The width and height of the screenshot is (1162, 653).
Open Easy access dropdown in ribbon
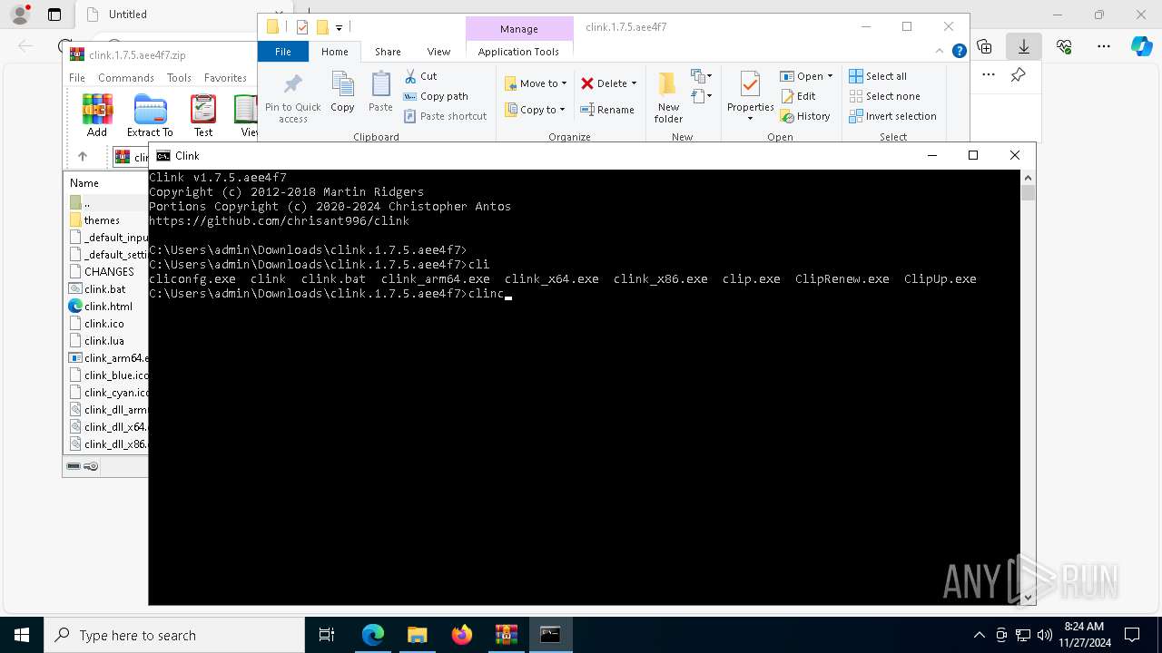click(701, 95)
